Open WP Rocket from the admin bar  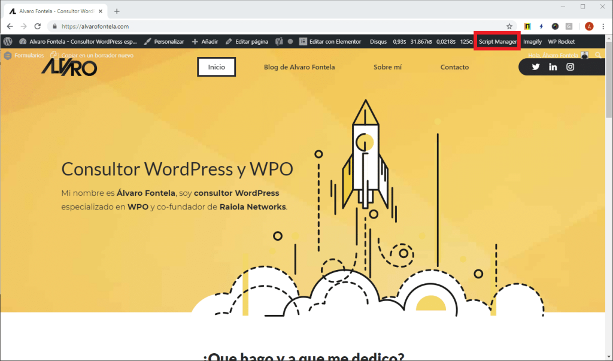561,41
